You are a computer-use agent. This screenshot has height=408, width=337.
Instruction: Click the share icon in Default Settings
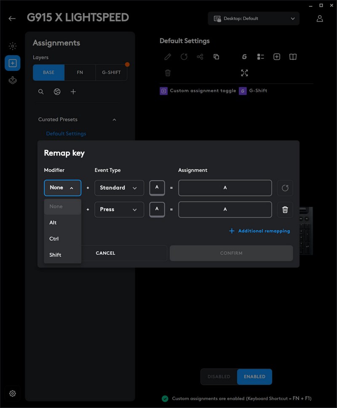(x=200, y=56)
